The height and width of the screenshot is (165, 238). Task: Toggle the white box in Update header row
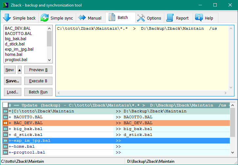pyautogui.click(x=6, y=105)
